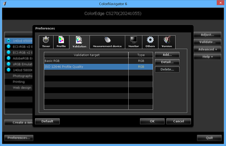Click the ColorNavigator app icon in title bar
This screenshot has height=146, width=226.
[5, 4]
